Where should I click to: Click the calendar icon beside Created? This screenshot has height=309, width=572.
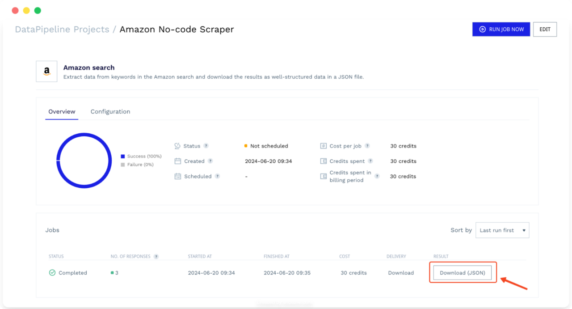pos(177,161)
